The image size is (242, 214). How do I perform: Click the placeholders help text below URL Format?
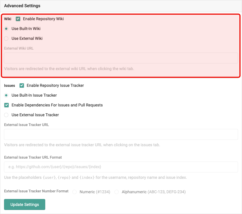[95, 177]
